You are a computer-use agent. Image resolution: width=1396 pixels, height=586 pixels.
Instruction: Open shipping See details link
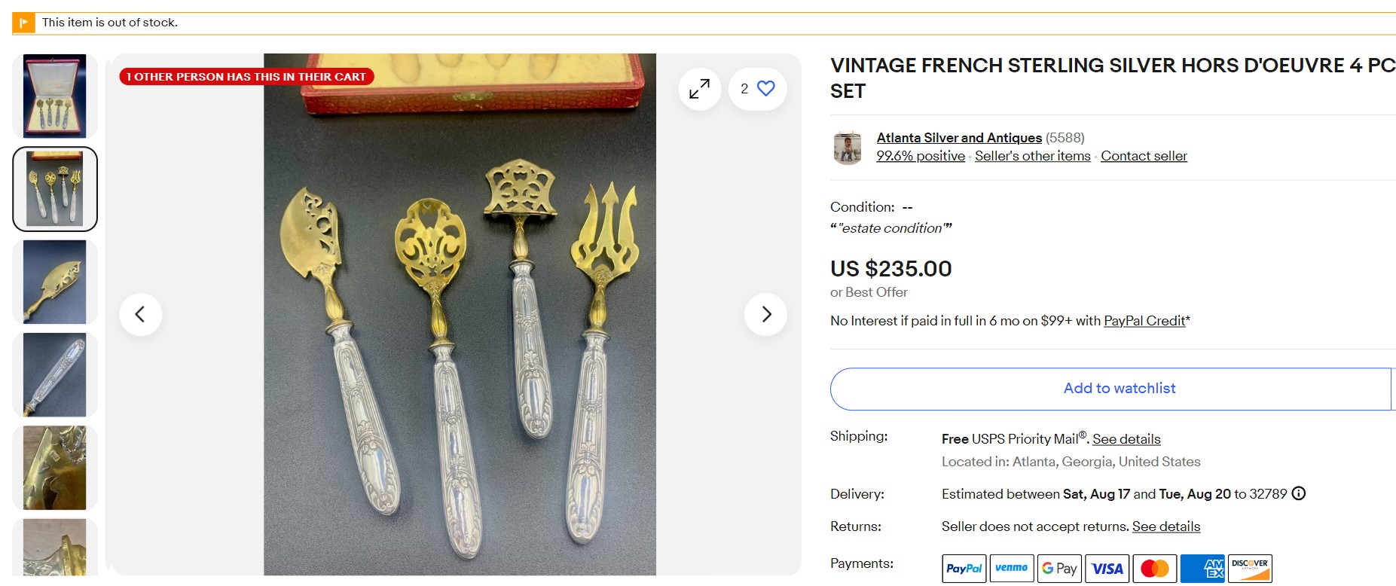(1126, 439)
